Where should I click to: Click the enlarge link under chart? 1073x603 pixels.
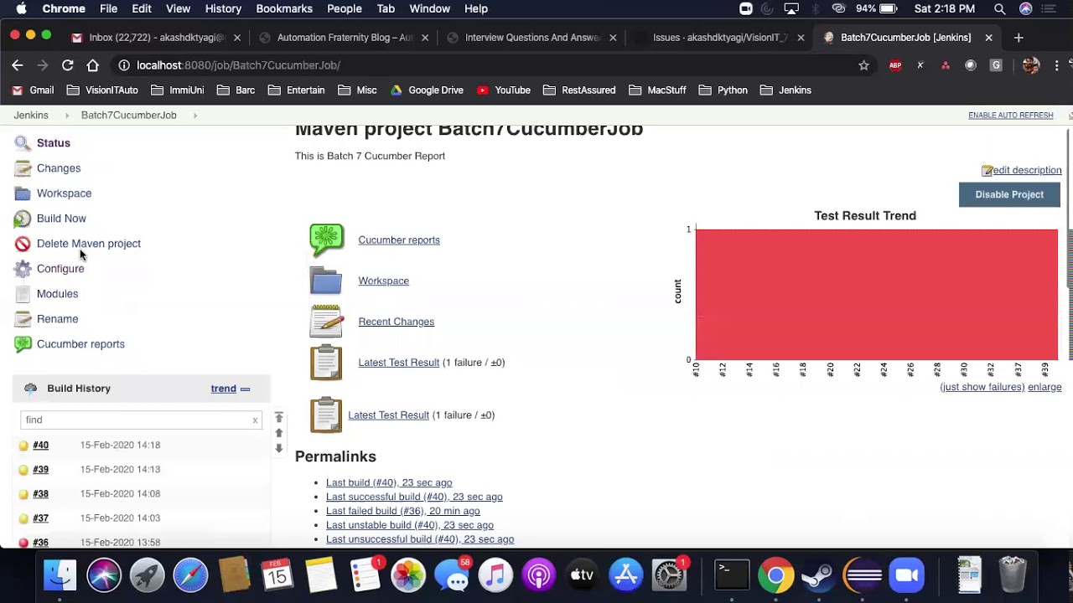click(1044, 387)
